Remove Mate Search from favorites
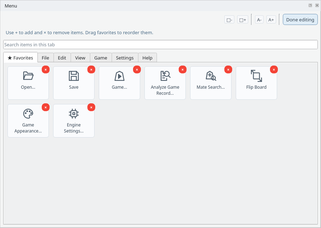The image size is (321, 228). tap(228, 69)
